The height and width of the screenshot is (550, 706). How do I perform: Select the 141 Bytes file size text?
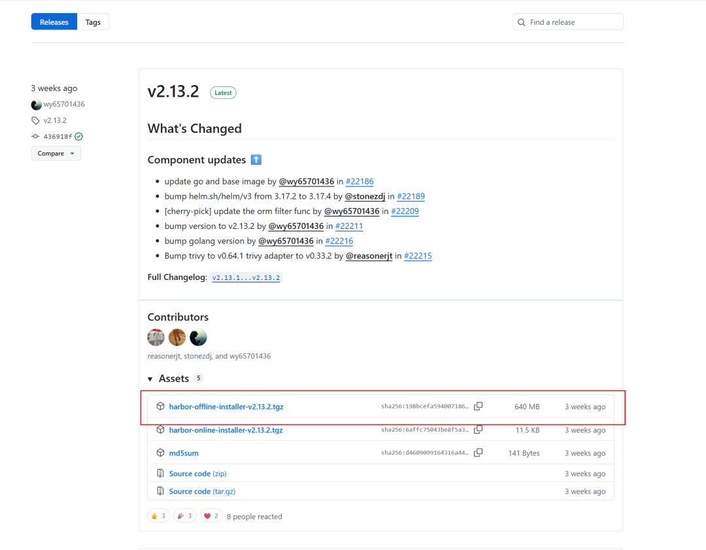[x=524, y=453]
